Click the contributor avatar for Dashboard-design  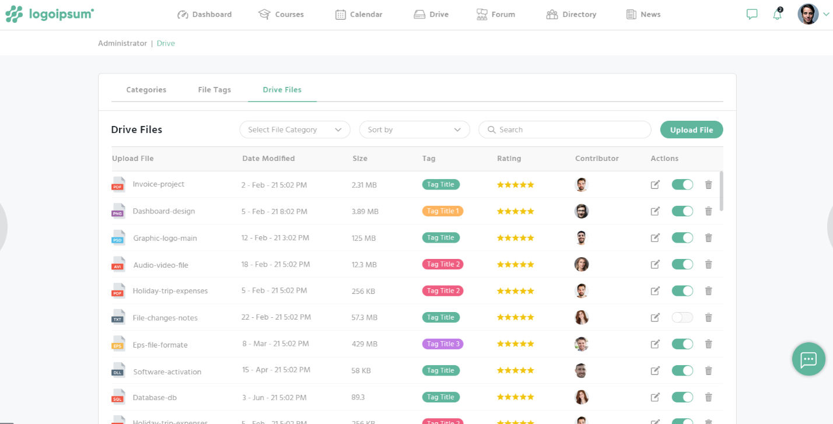(581, 211)
